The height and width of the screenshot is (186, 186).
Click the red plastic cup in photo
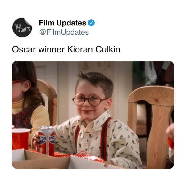[x=20, y=139]
